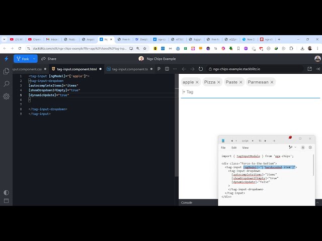Expand the Fork dropdown arrow
The image size is (322, 241).
pyautogui.click(x=34, y=59)
